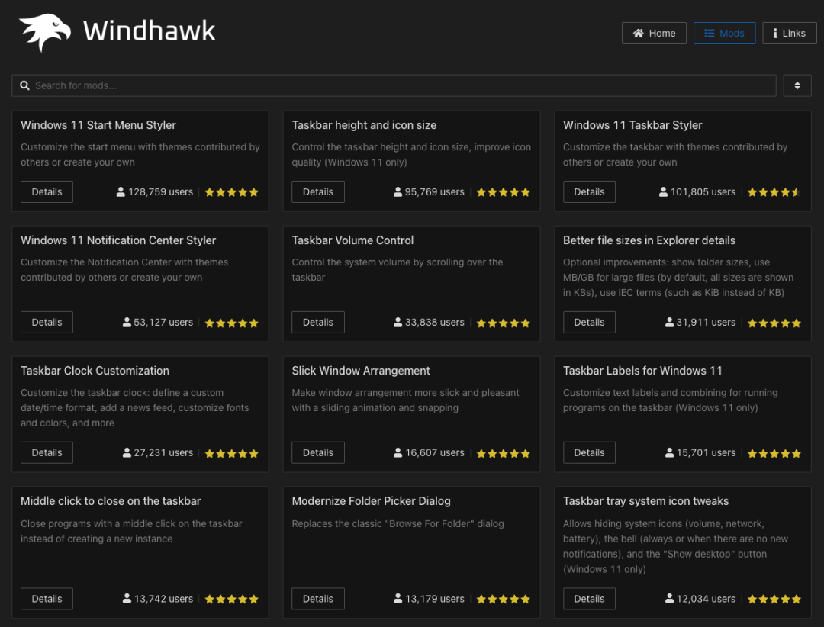
Task: Click the fifth star on Taskbar height and icon size
Action: pyautogui.click(x=525, y=192)
